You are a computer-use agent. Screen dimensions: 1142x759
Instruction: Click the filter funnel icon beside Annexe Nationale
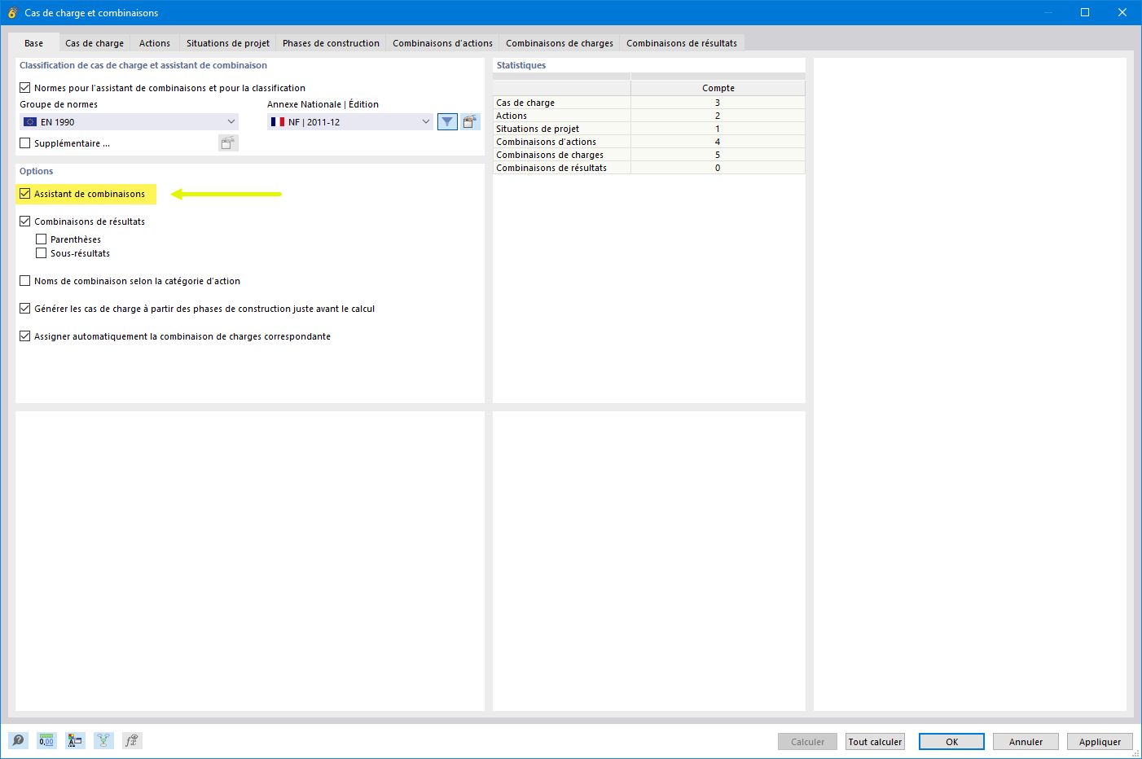tap(447, 122)
